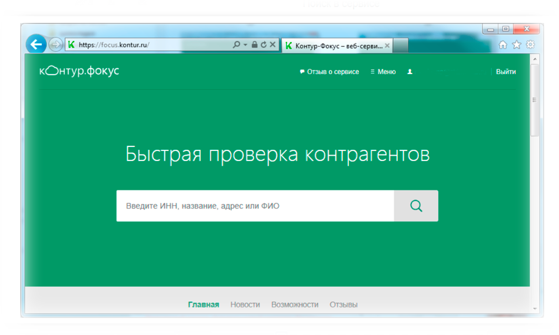Click the контур.фокус logo

click(79, 71)
